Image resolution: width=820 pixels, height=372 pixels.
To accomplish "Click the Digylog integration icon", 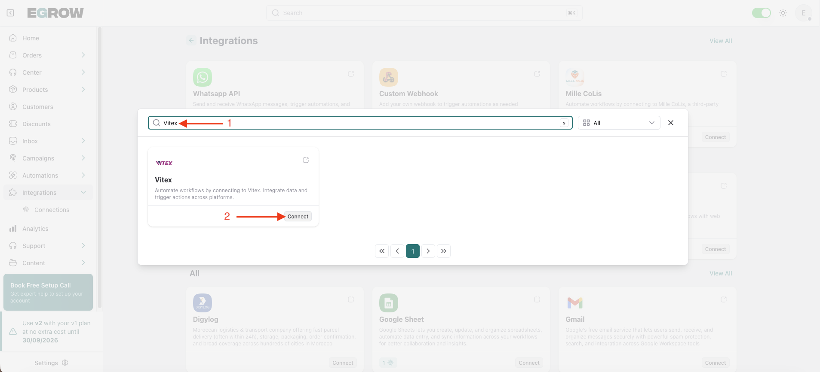I will tap(203, 303).
